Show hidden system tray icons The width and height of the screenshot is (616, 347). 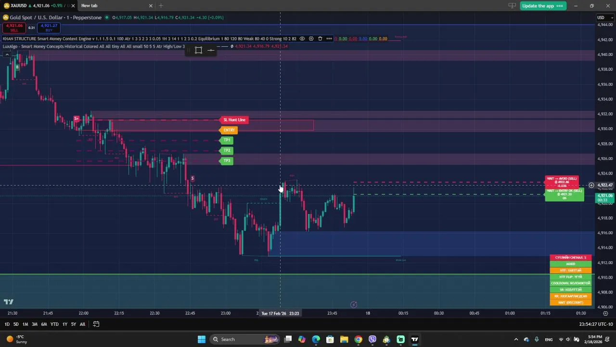click(x=516, y=339)
